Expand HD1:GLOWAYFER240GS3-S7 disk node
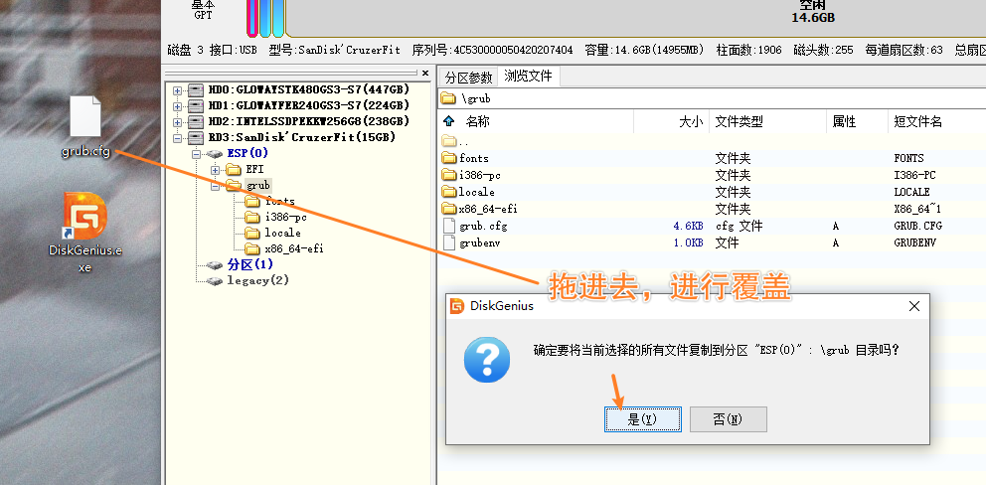The height and width of the screenshot is (485, 986). coord(177,106)
